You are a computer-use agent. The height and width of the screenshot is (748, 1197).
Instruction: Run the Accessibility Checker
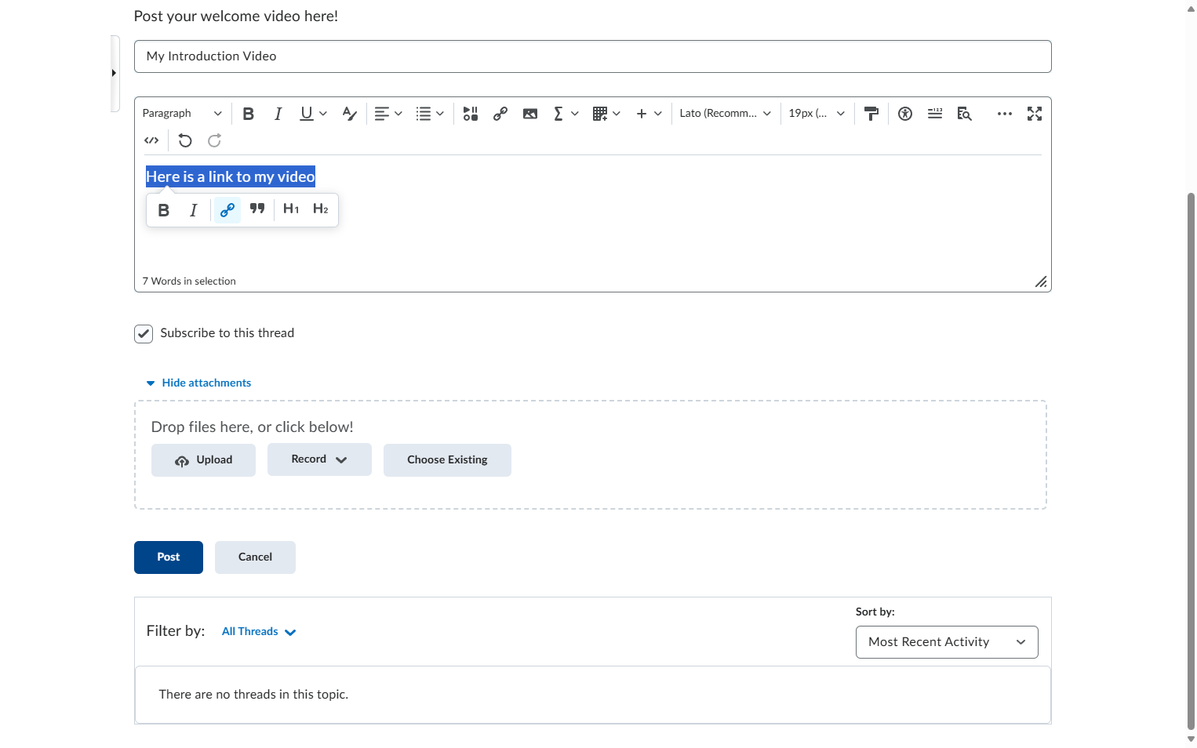point(905,114)
